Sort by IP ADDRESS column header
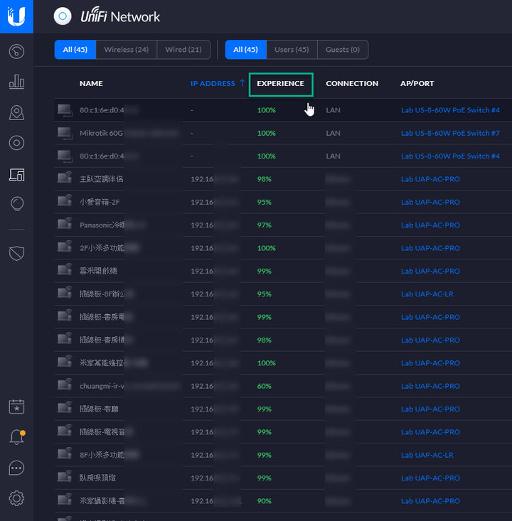This screenshot has height=521, width=512. pos(213,83)
